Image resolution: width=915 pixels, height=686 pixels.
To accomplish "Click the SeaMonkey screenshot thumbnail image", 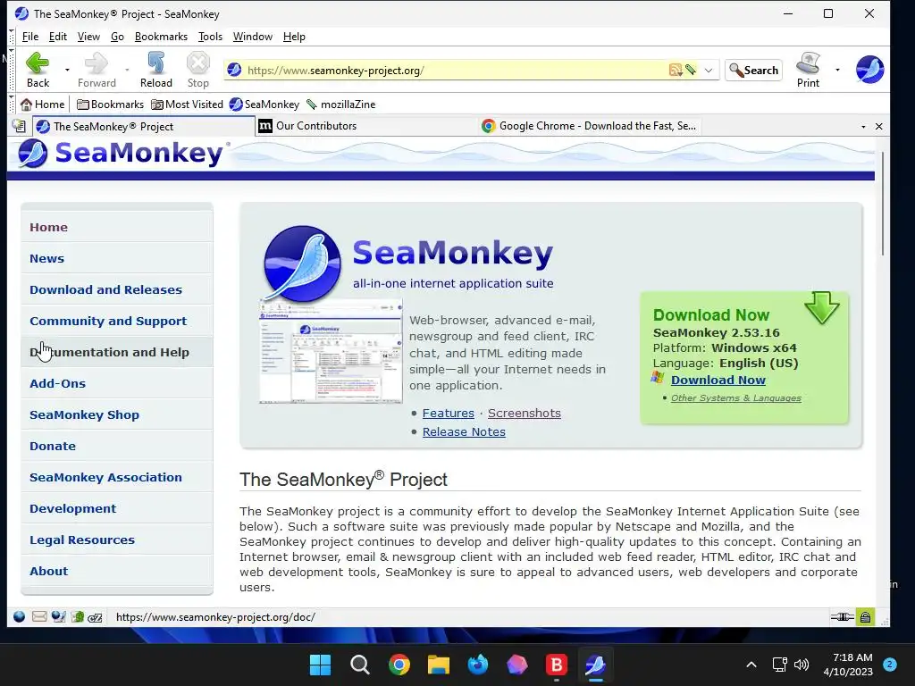I will [x=331, y=351].
